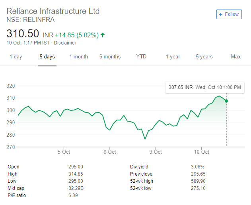Click the P/E ratio value 6.39
Screen dimensions: 251x205
click(73, 195)
